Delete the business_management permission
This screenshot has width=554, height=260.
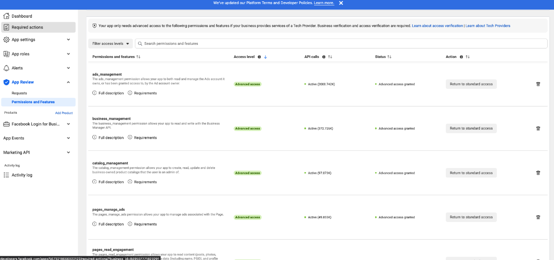[538, 129]
